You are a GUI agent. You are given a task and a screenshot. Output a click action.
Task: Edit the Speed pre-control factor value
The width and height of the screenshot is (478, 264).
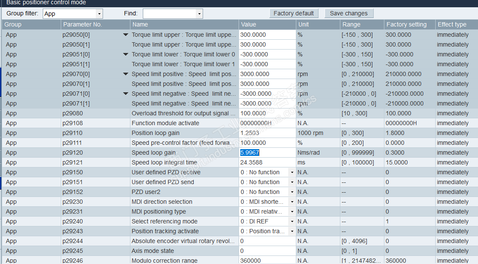coord(267,143)
